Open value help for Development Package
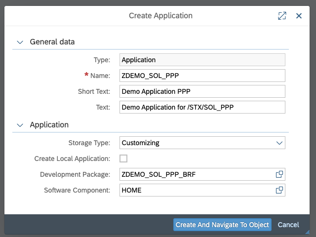This screenshot has height=237, width=316. 279,174
